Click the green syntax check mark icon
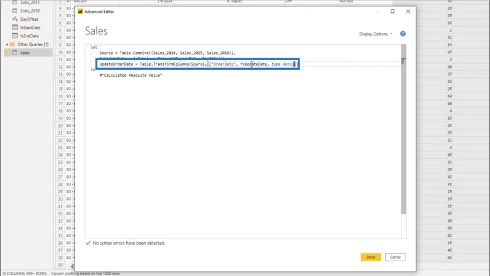The width and height of the screenshot is (490, 276). click(88, 243)
